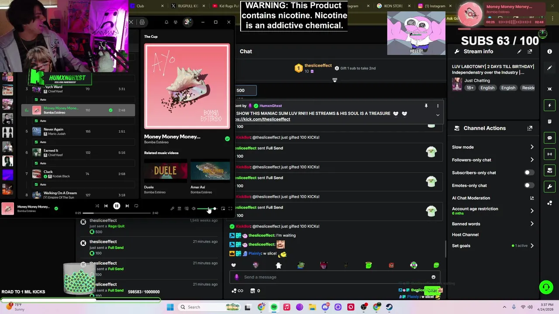Toggle repeat in Spotify player
559x314 pixels.
(x=136, y=206)
